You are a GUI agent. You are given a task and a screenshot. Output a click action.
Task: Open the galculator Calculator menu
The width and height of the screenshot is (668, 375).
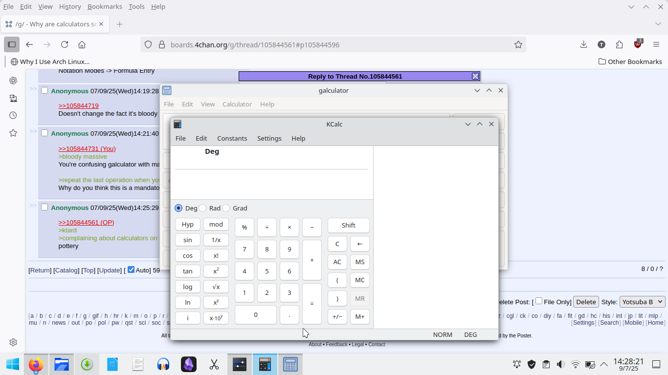pyautogui.click(x=237, y=104)
